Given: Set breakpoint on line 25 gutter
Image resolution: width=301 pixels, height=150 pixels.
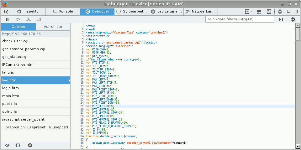Looking at the screenshot, I should 82,106.
